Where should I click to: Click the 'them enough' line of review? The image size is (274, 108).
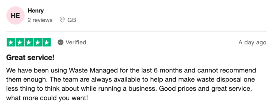tap(131, 80)
